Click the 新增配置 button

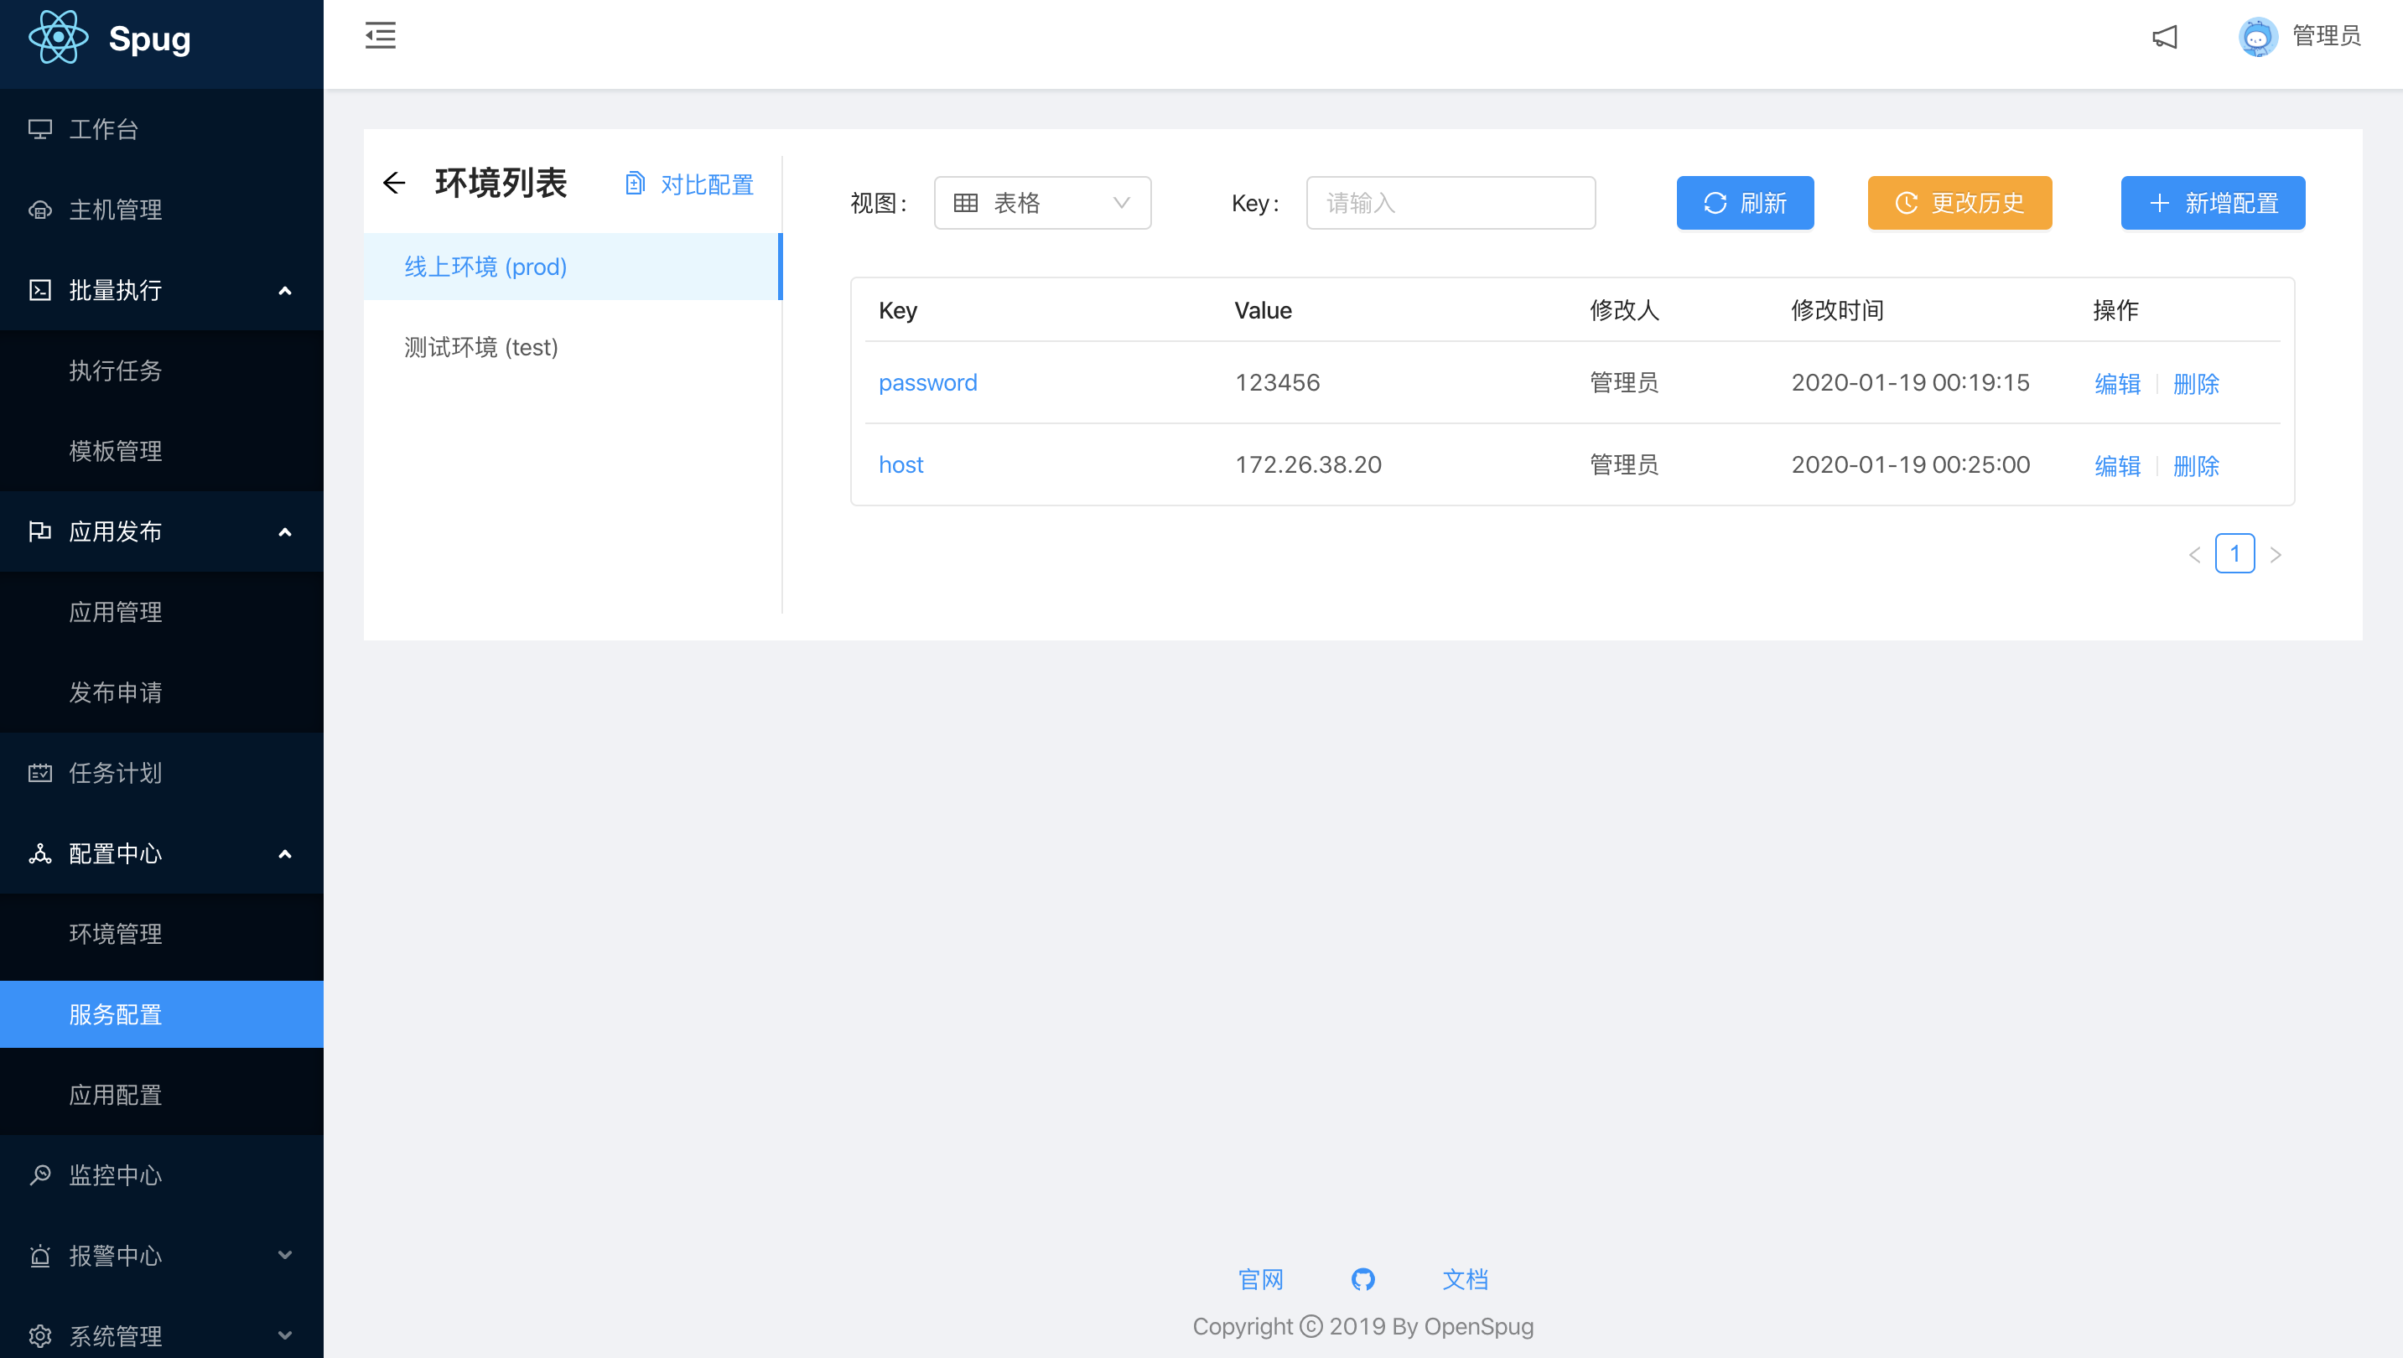coord(2212,202)
